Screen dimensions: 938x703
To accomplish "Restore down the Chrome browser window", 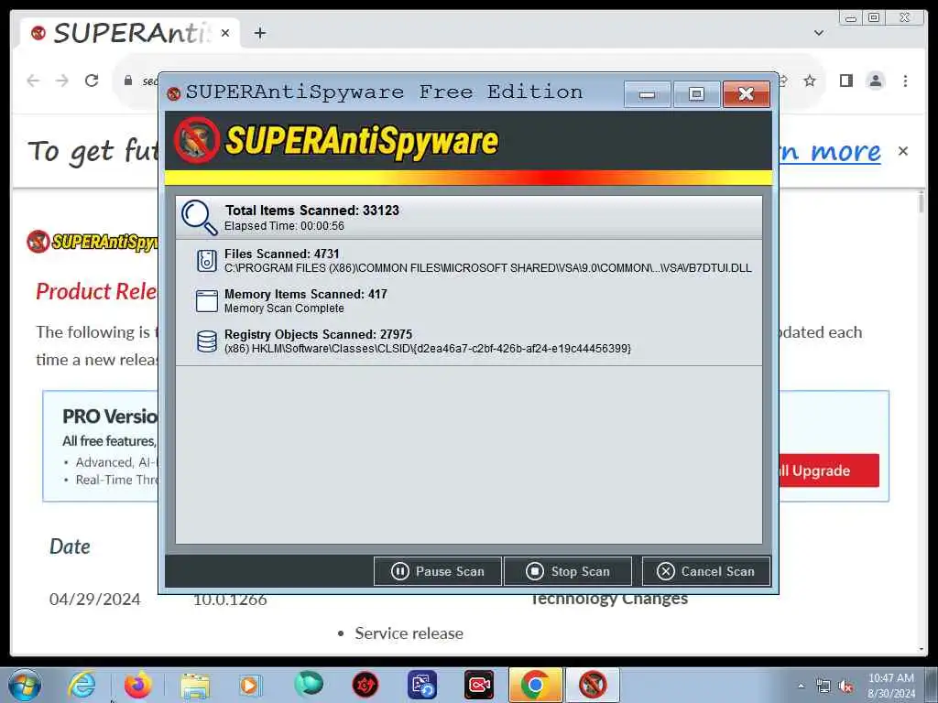I will click(874, 18).
